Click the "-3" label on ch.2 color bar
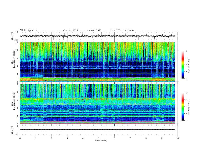The height and width of the screenshot is (155, 200). [186, 93]
